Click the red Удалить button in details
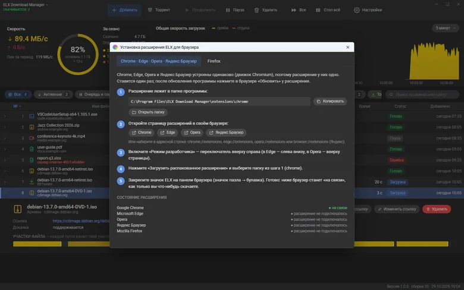Image resolution: width=464 pixels, height=290 pixels. [437, 209]
